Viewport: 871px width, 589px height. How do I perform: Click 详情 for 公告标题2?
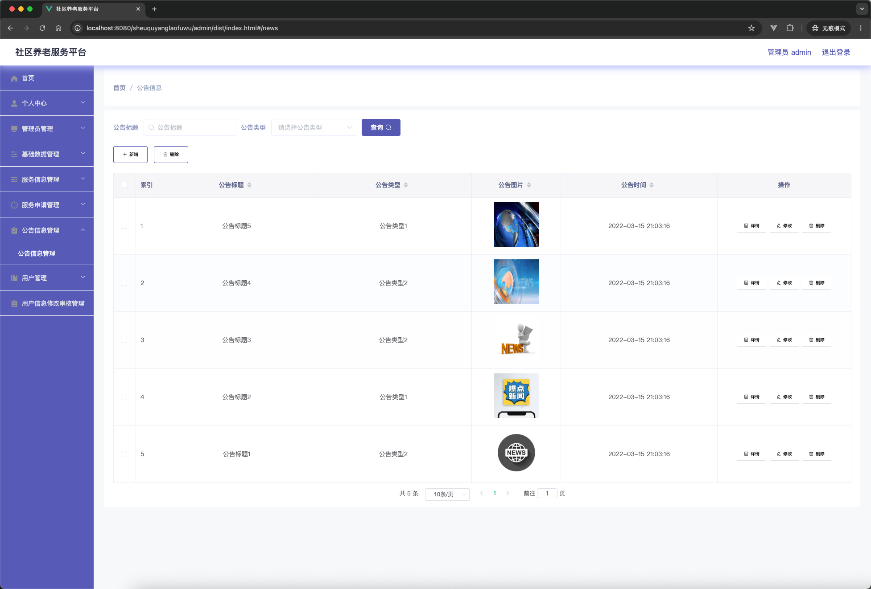751,397
